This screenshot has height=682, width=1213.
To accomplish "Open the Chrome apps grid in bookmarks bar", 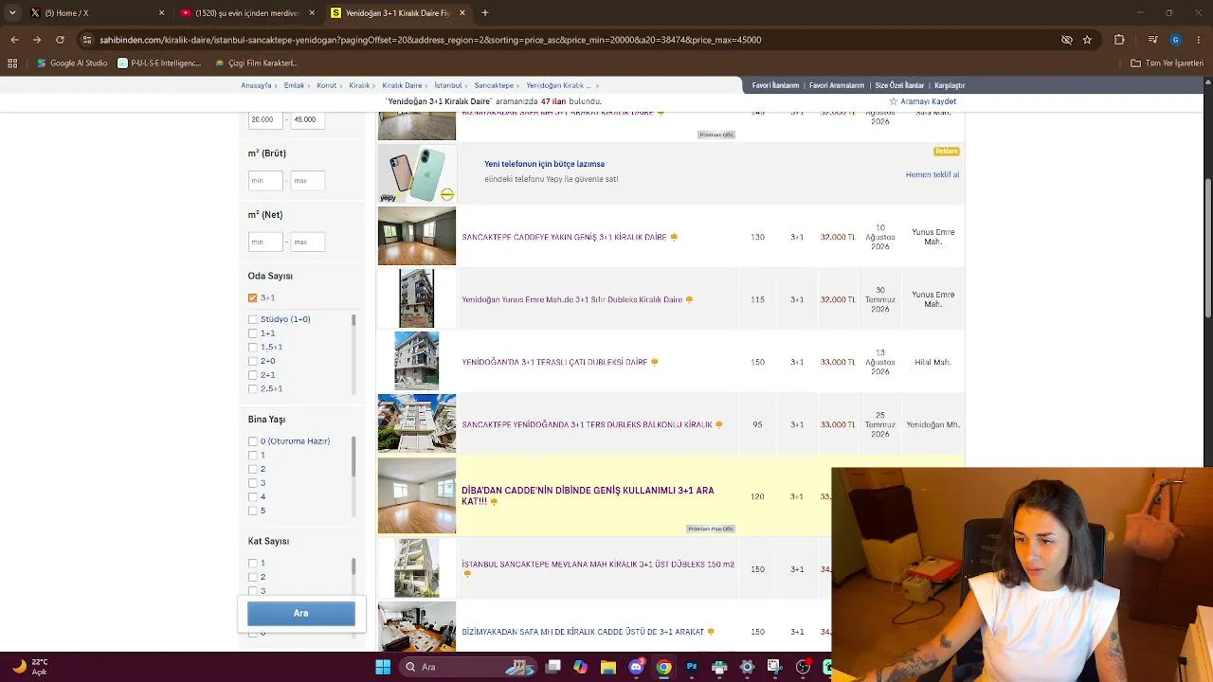I will click(x=12, y=63).
